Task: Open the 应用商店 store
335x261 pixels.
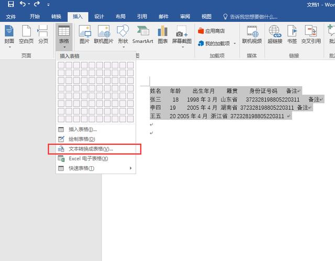Action: coord(211,31)
